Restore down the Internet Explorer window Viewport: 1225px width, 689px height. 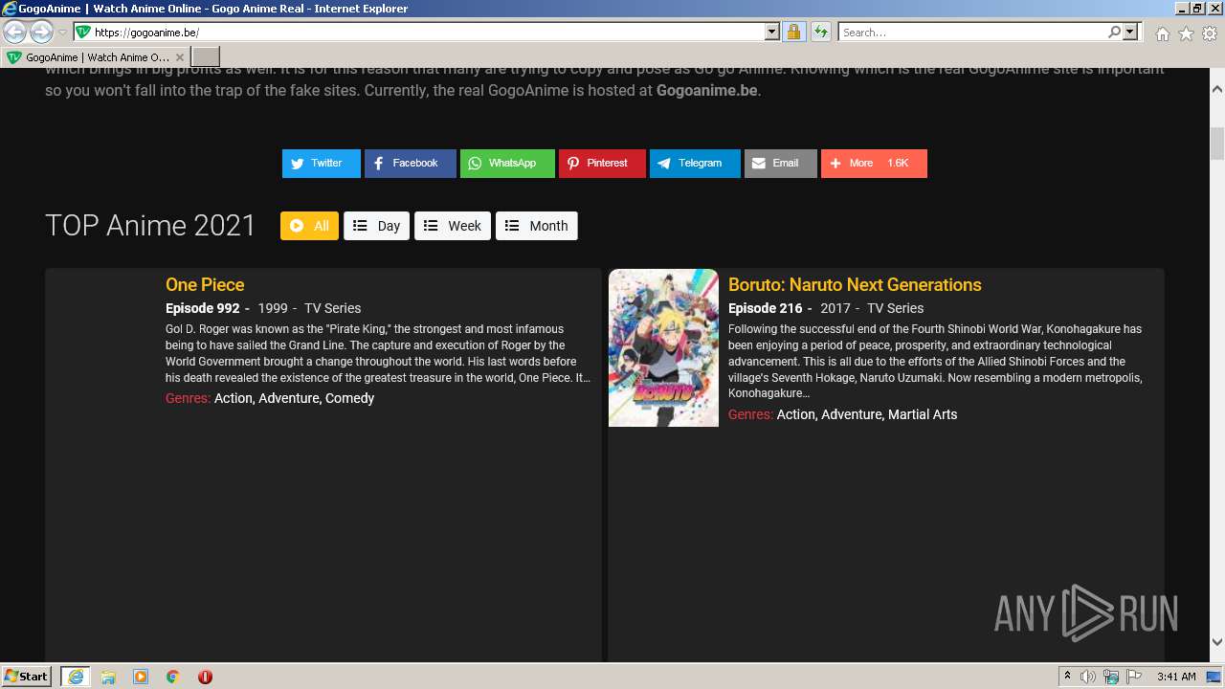1196,8
